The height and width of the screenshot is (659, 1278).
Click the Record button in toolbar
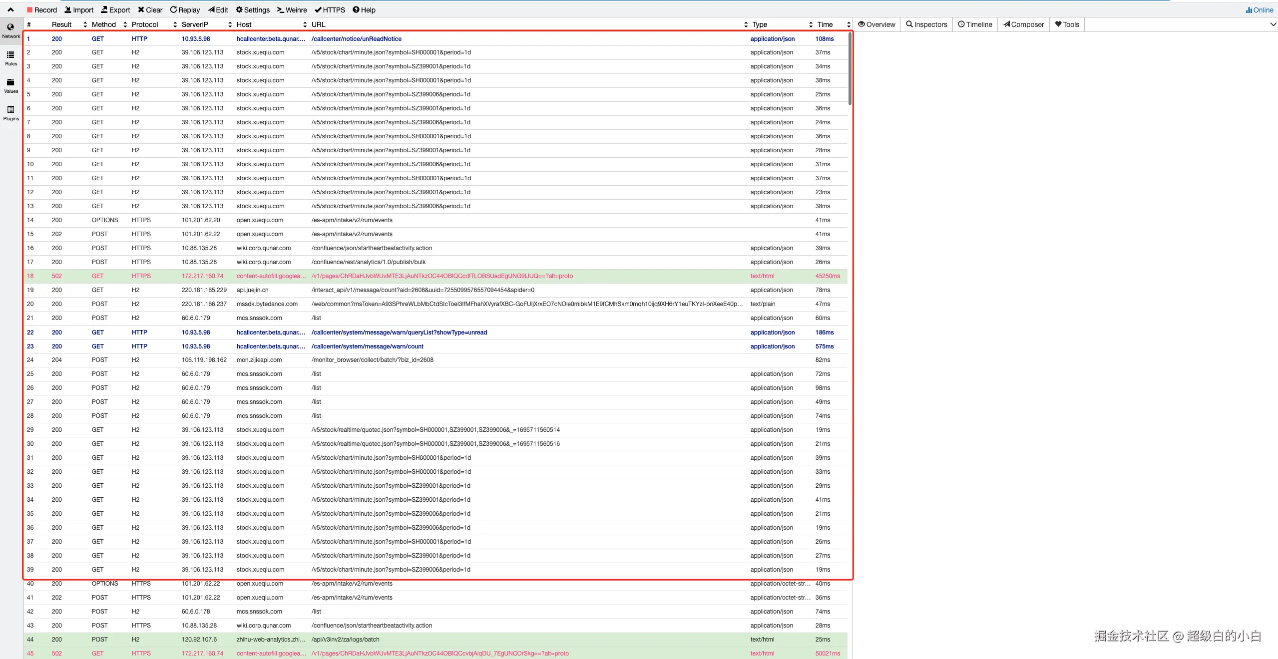[x=42, y=10]
